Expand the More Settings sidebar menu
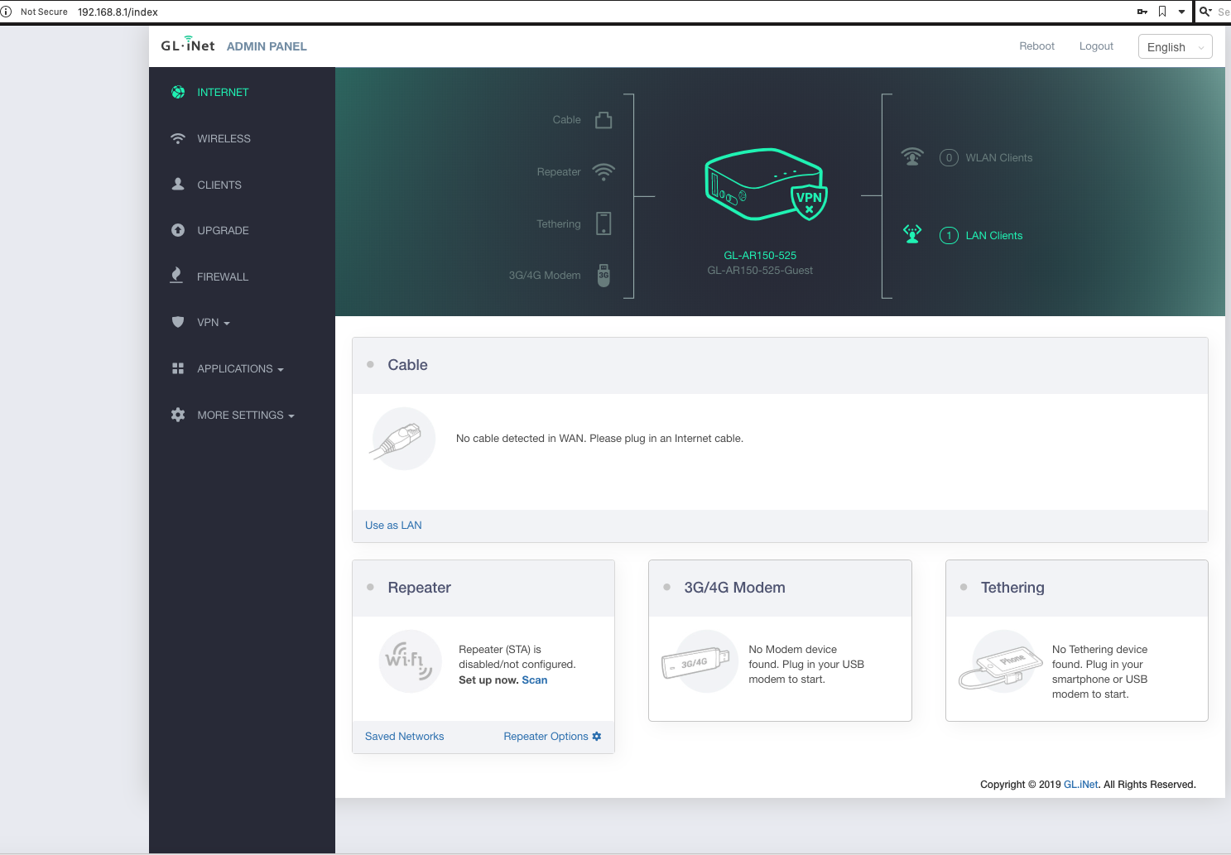 (245, 415)
